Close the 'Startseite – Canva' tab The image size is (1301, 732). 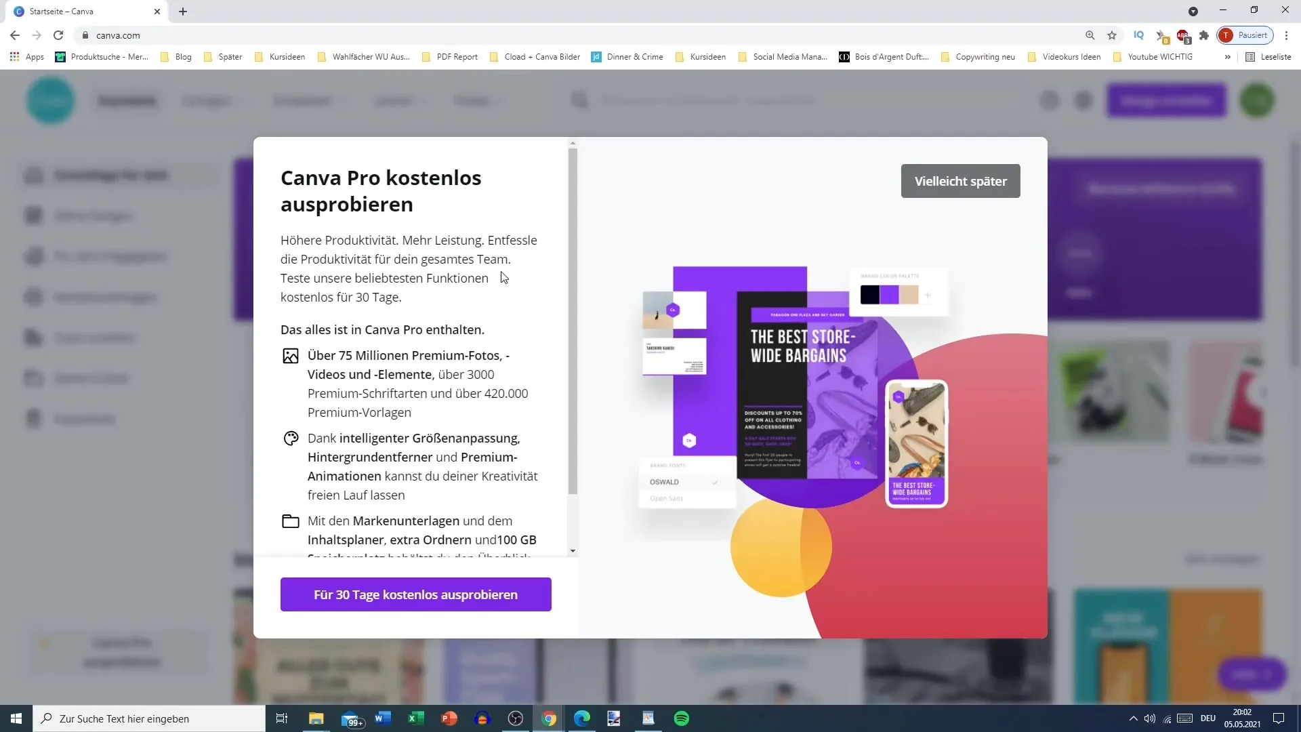[x=157, y=12]
